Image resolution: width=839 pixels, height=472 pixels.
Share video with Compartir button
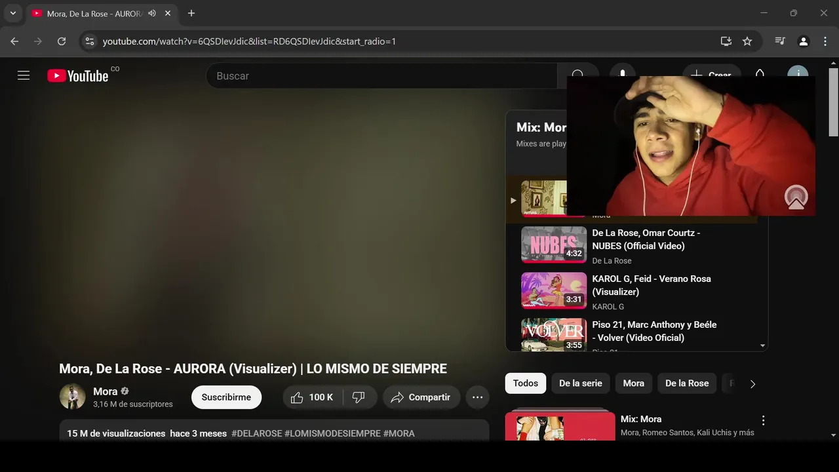(421, 397)
